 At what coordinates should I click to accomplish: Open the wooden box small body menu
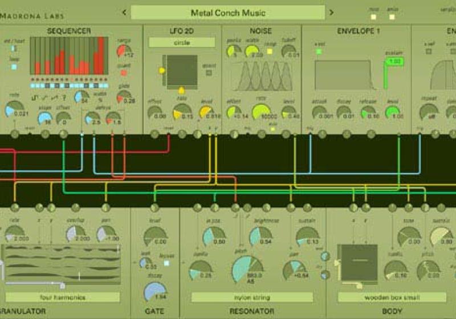tap(392, 297)
